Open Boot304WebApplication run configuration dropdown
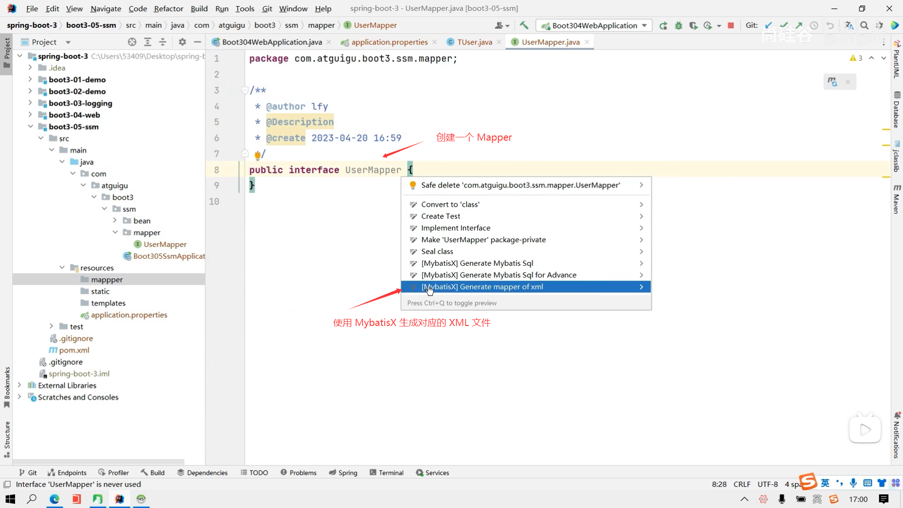 tap(594, 25)
